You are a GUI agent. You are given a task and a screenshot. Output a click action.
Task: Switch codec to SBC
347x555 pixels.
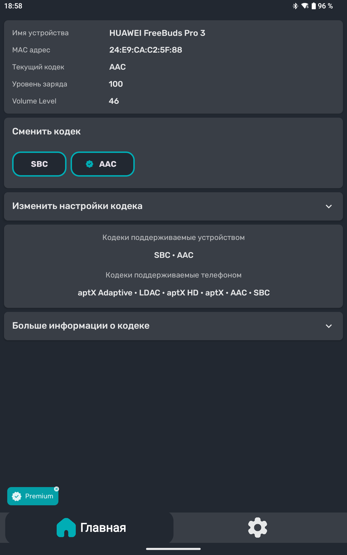[x=39, y=164]
